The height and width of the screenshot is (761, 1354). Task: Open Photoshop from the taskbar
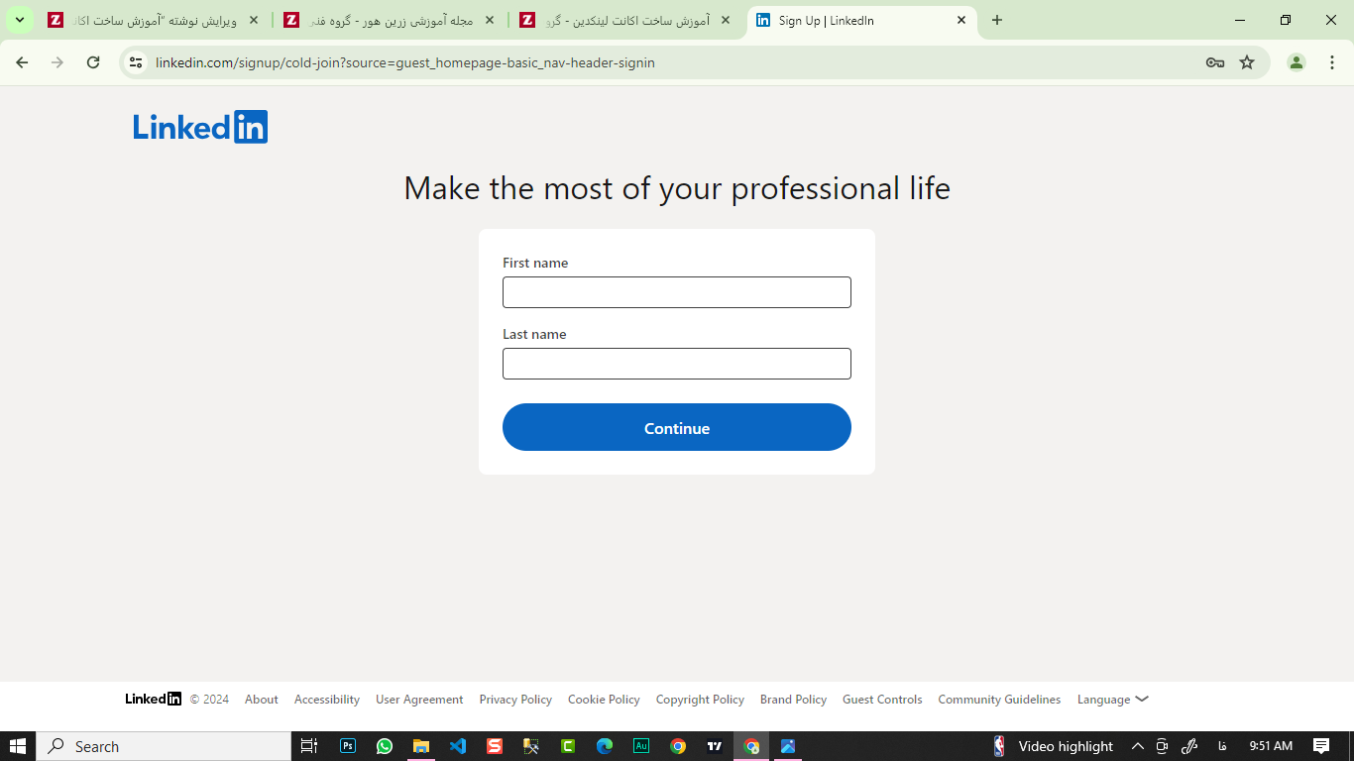[x=348, y=746]
